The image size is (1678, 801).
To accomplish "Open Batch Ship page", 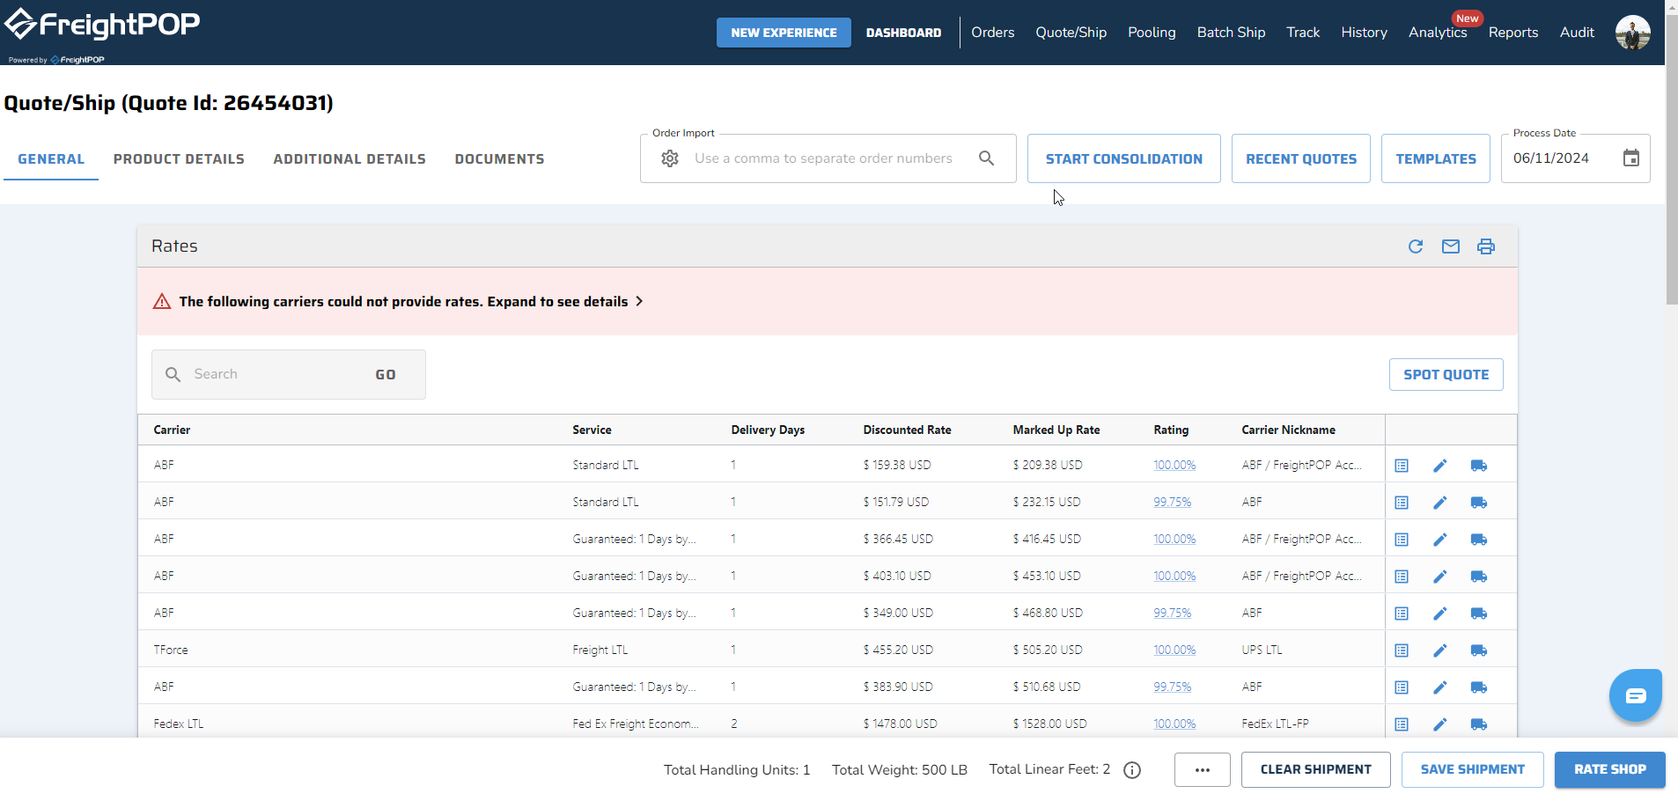I will click(1231, 33).
